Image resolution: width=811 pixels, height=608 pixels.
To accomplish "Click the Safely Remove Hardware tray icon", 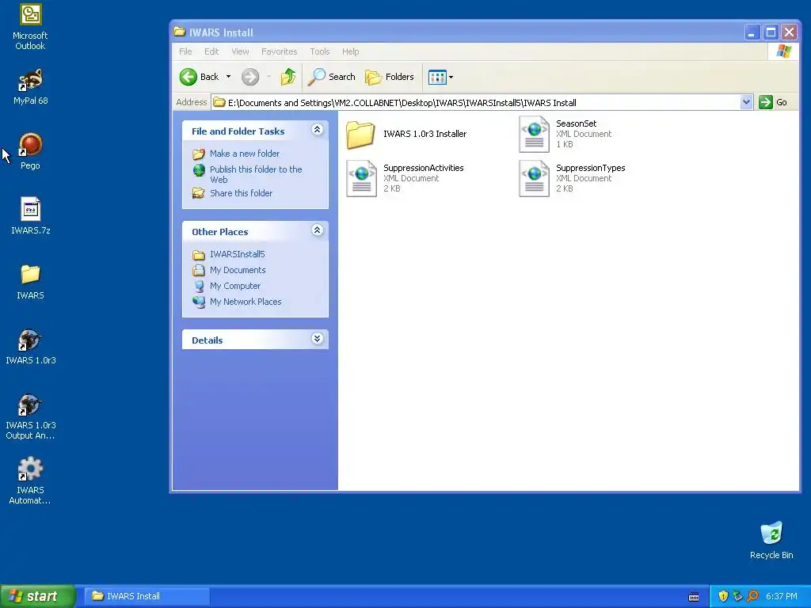I will 737,596.
